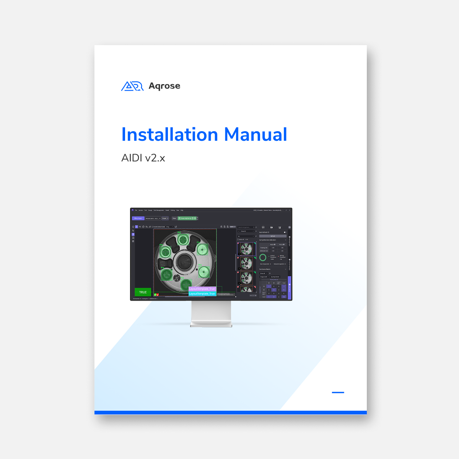The image size is (459, 459).
Task: Click the AIDI app logo icon
Action: click(133, 210)
